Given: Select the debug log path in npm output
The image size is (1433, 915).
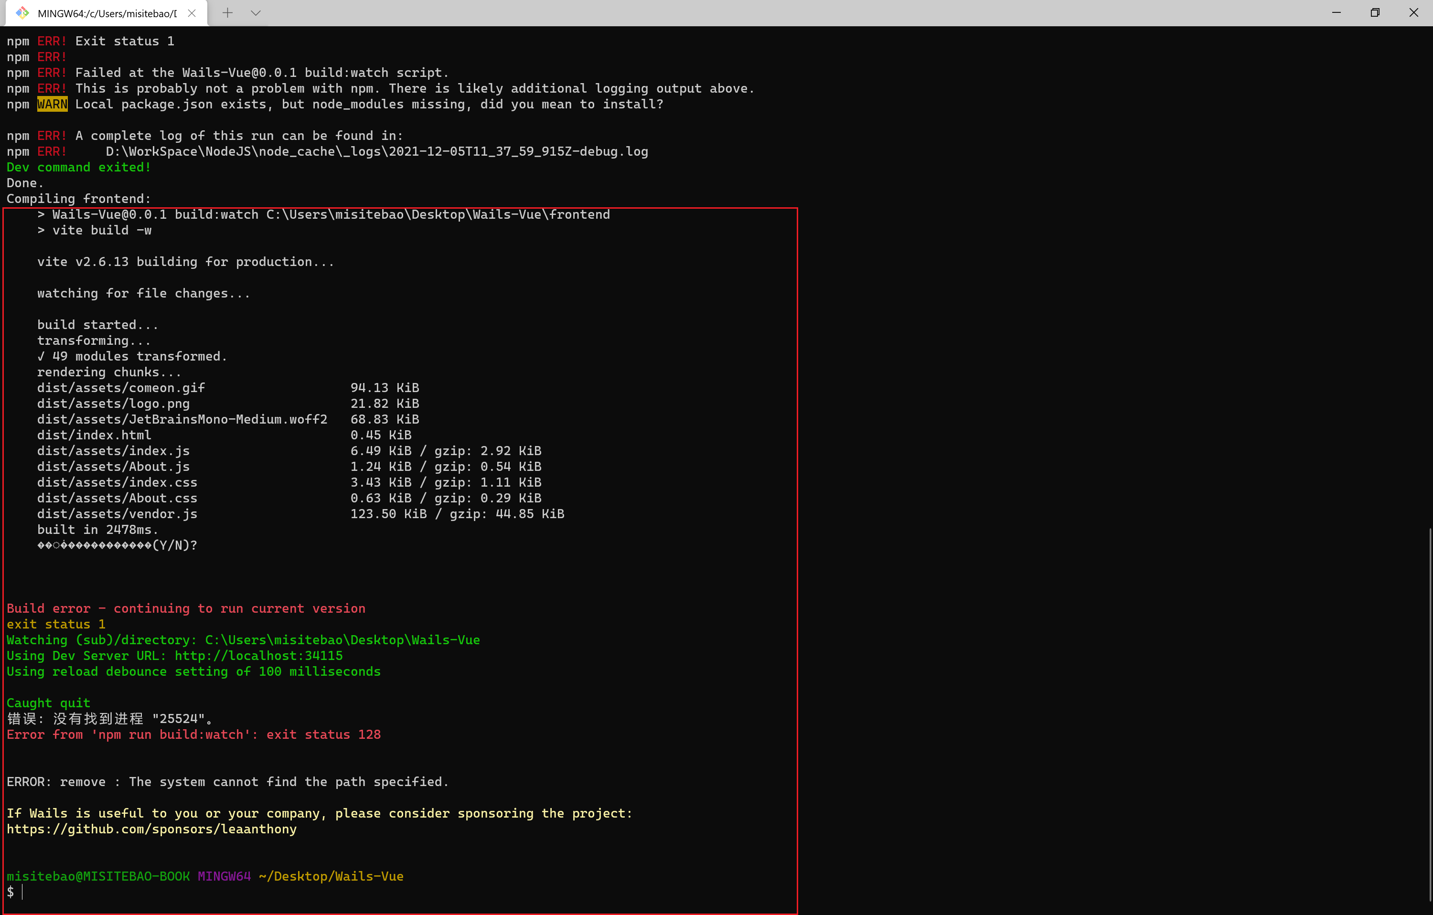Looking at the screenshot, I should 377,151.
